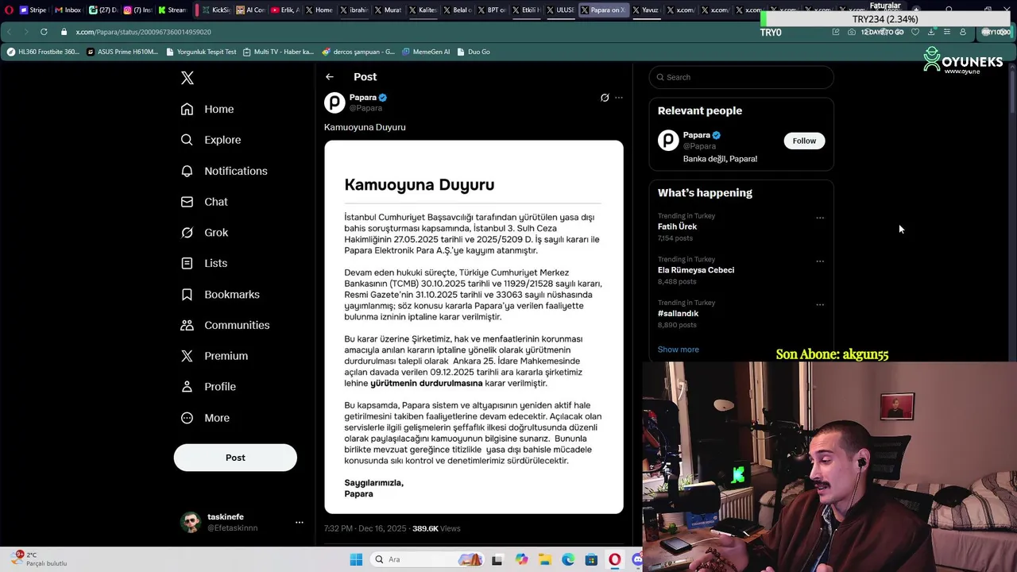This screenshot has height=572, width=1017.
Task: Switch to the Murat X tab
Action: 389,10
